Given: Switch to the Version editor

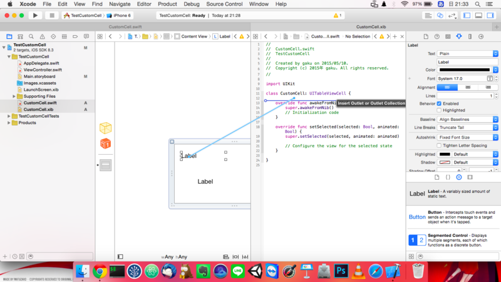Looking at the screenshot, I should [452, 15].
